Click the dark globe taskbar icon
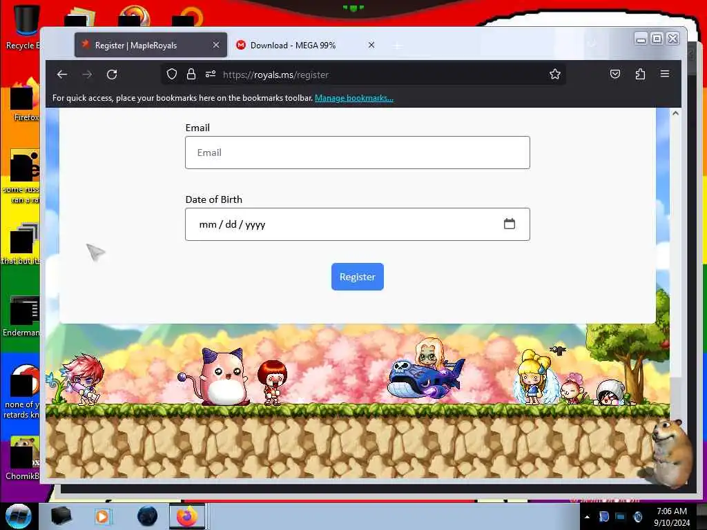Viewport: 707px width, 530px height. (x=147, y=516)
